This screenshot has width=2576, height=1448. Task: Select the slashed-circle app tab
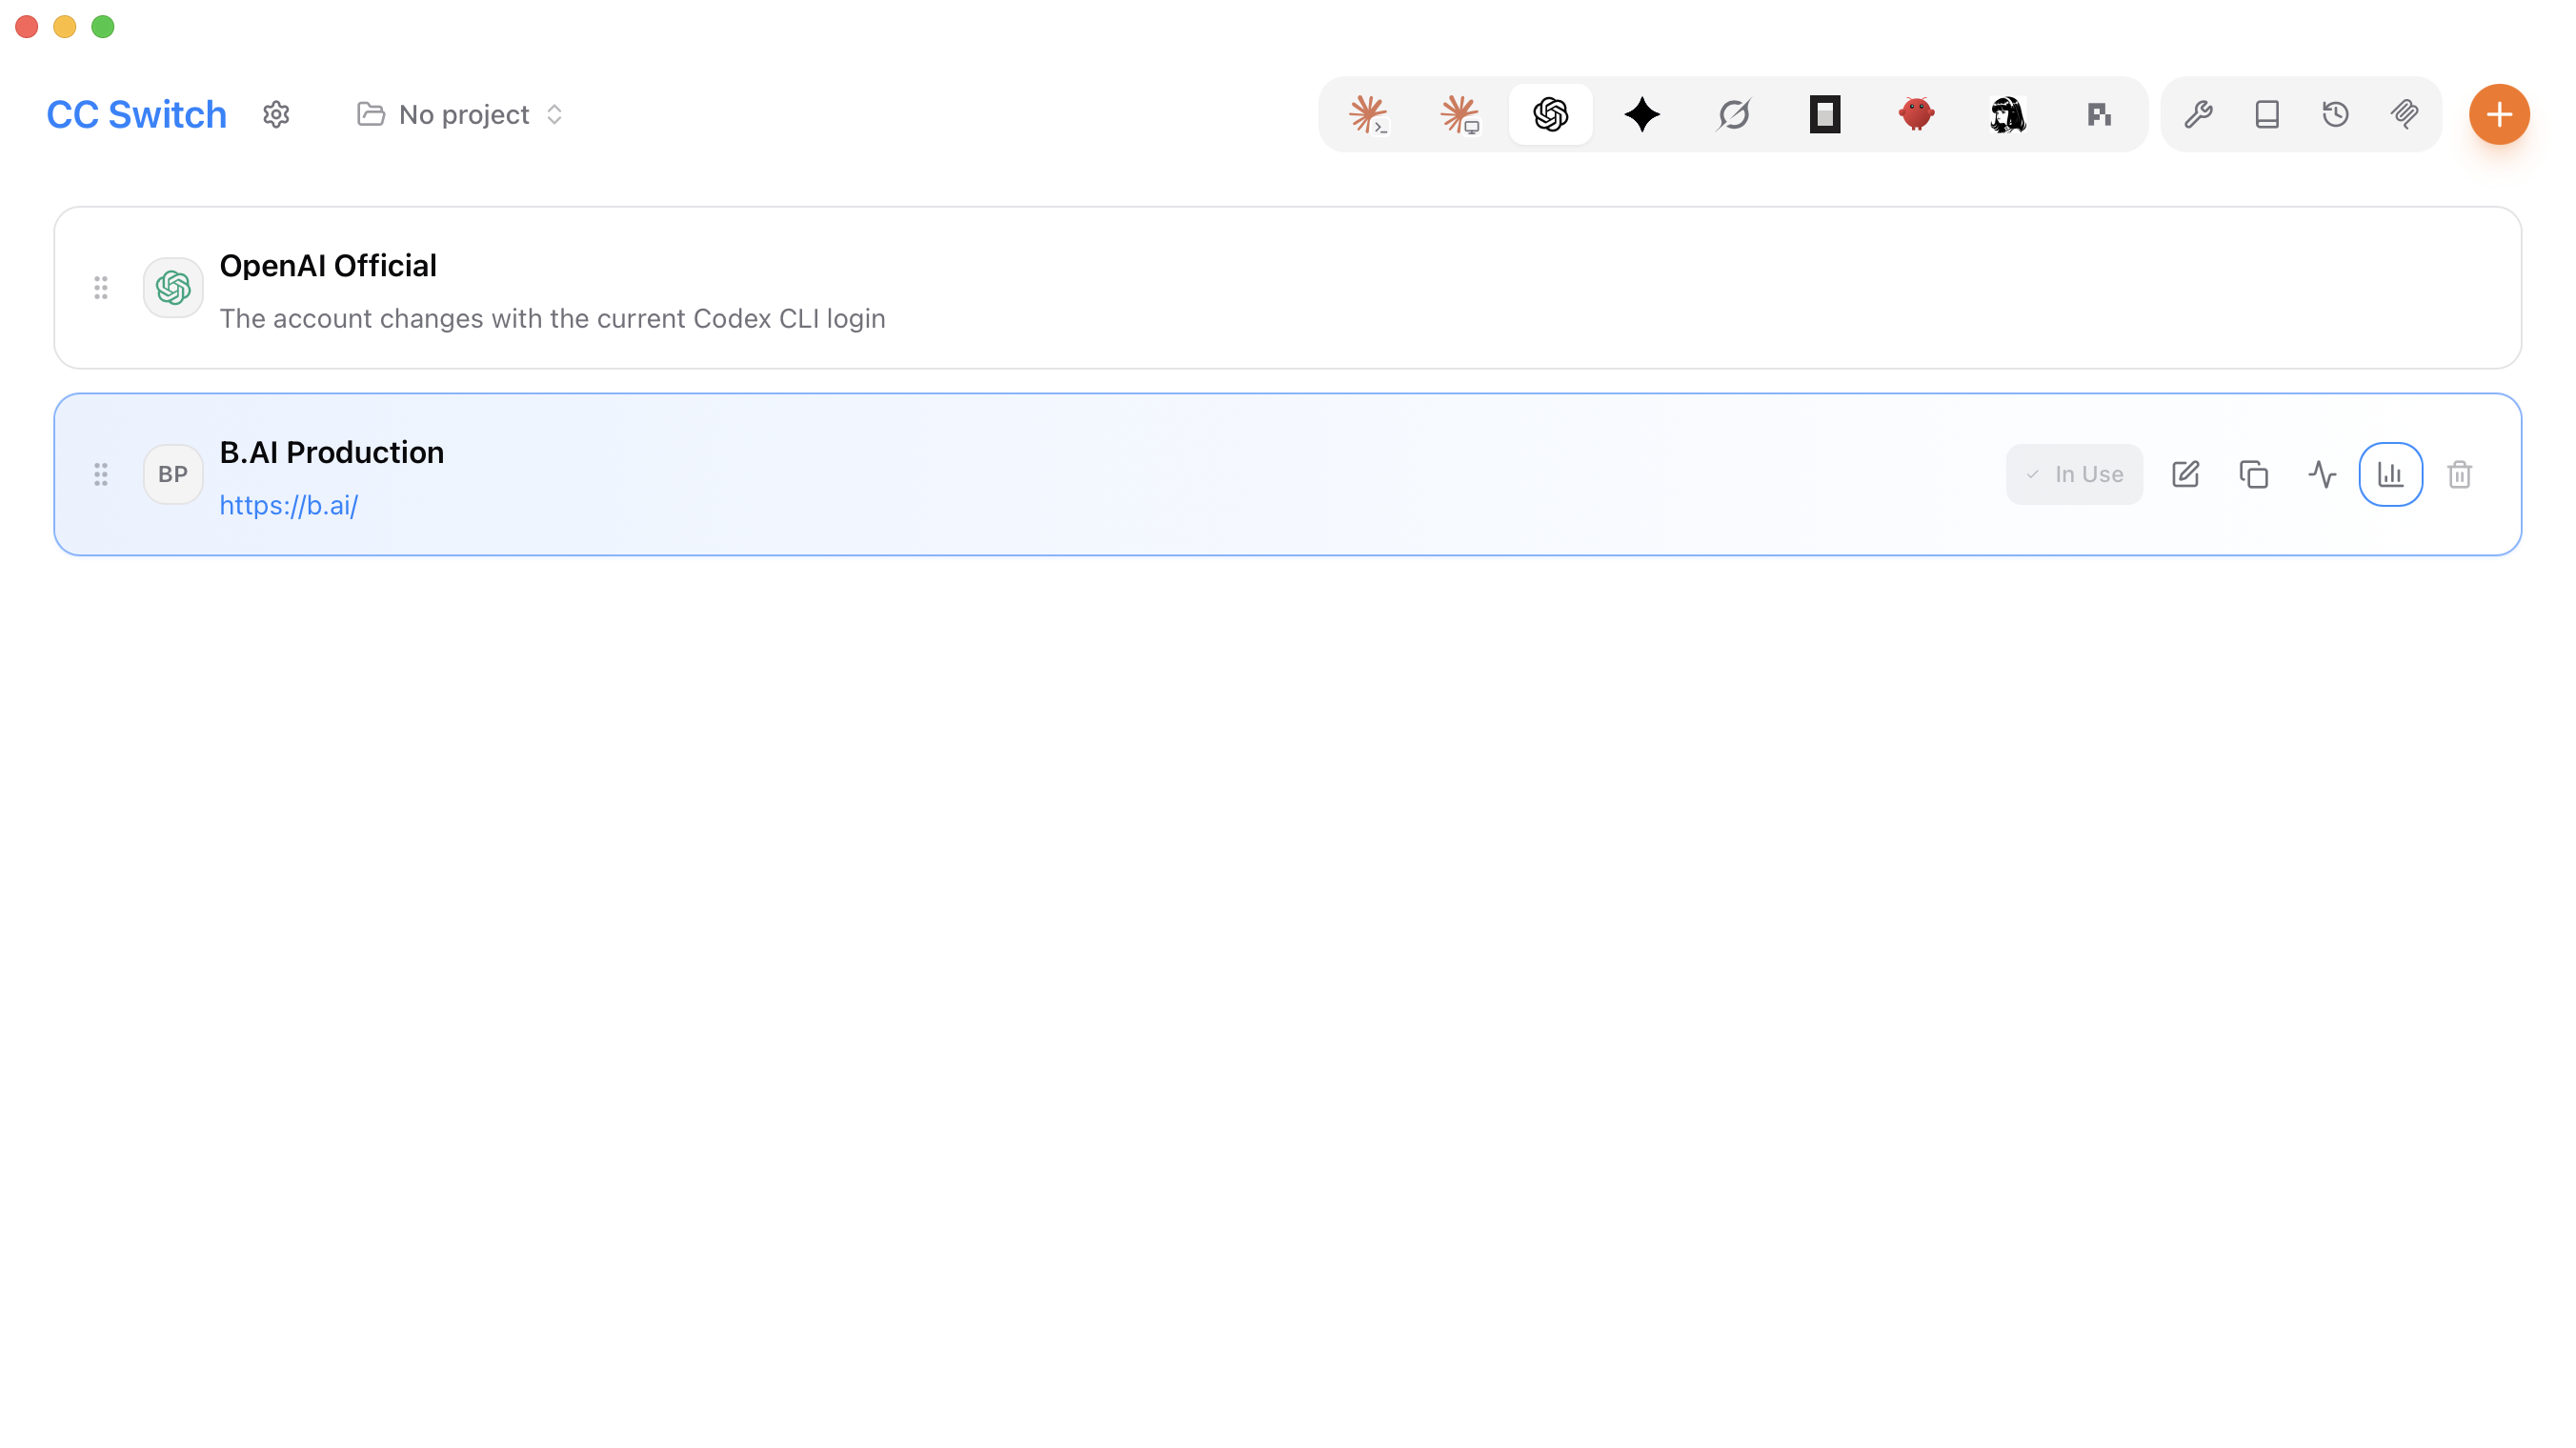tap(1734, 114)
